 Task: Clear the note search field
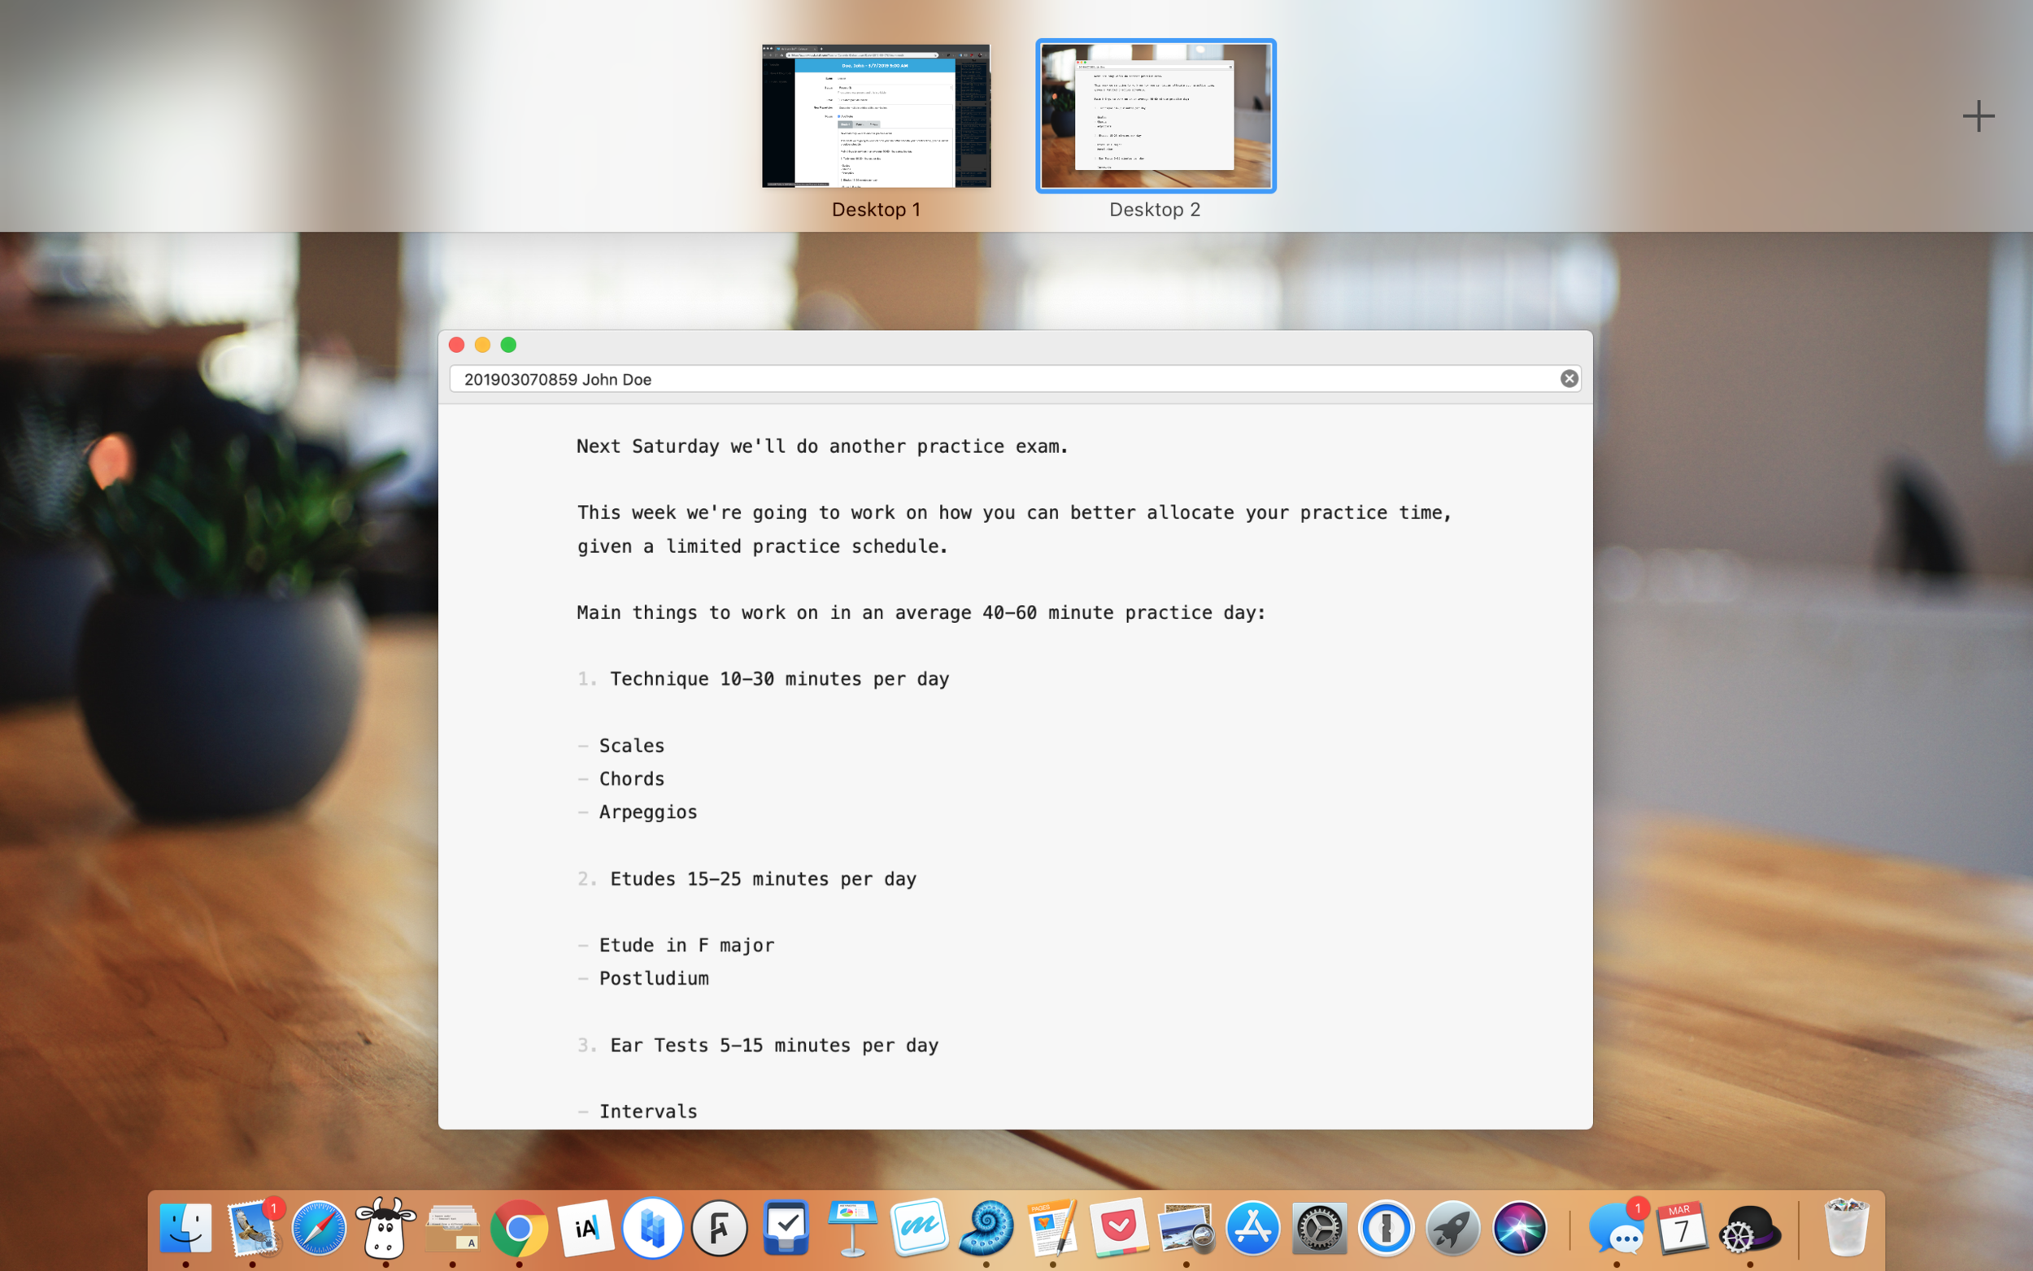click(1568, 378)
